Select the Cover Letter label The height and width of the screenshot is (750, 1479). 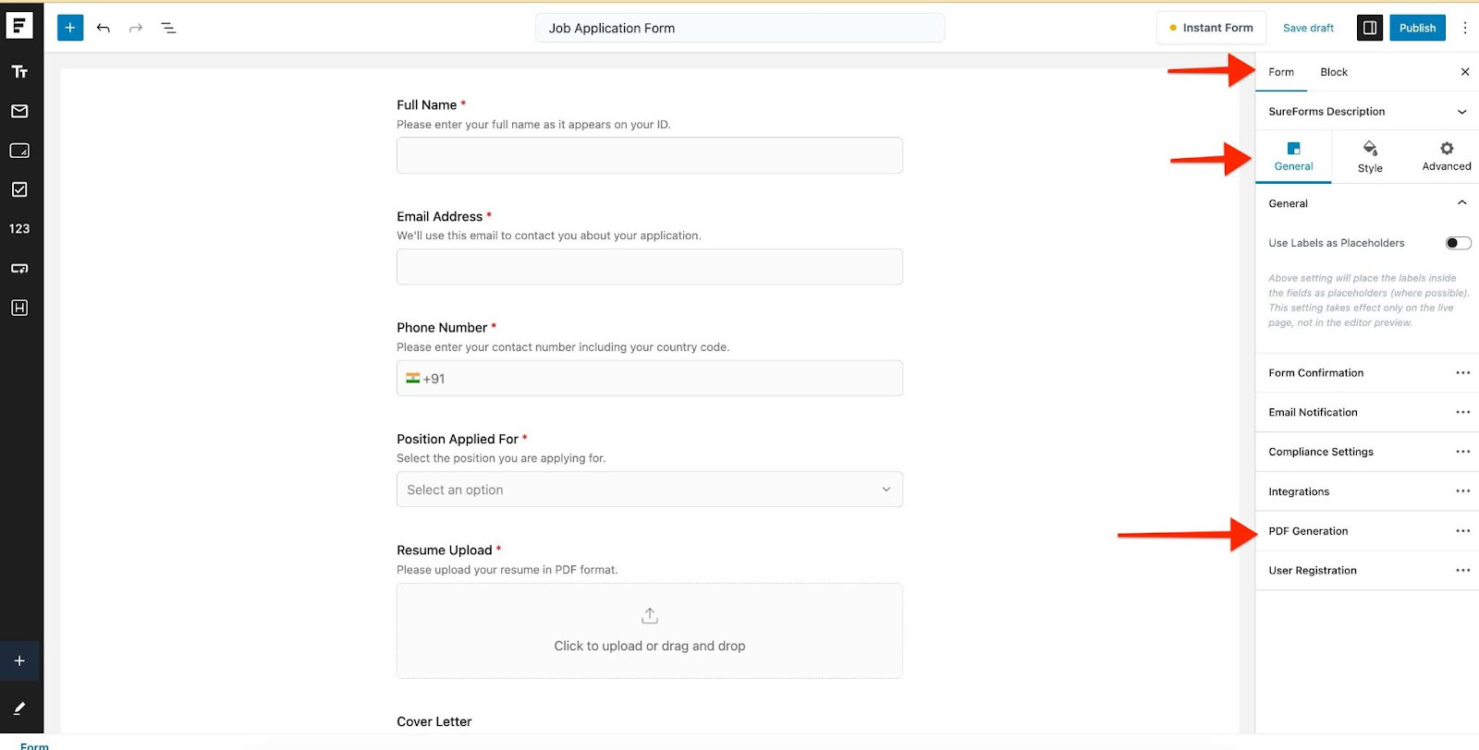coord(434,722)
